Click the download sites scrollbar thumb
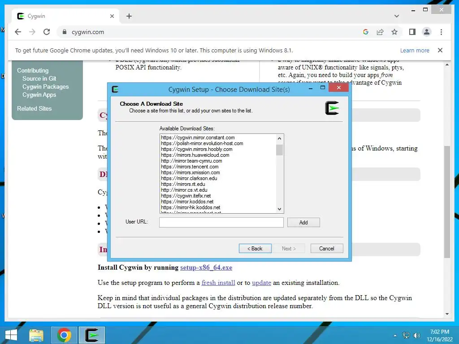The height and width of the screenshot is (344, 459). [x=279, y=150]
